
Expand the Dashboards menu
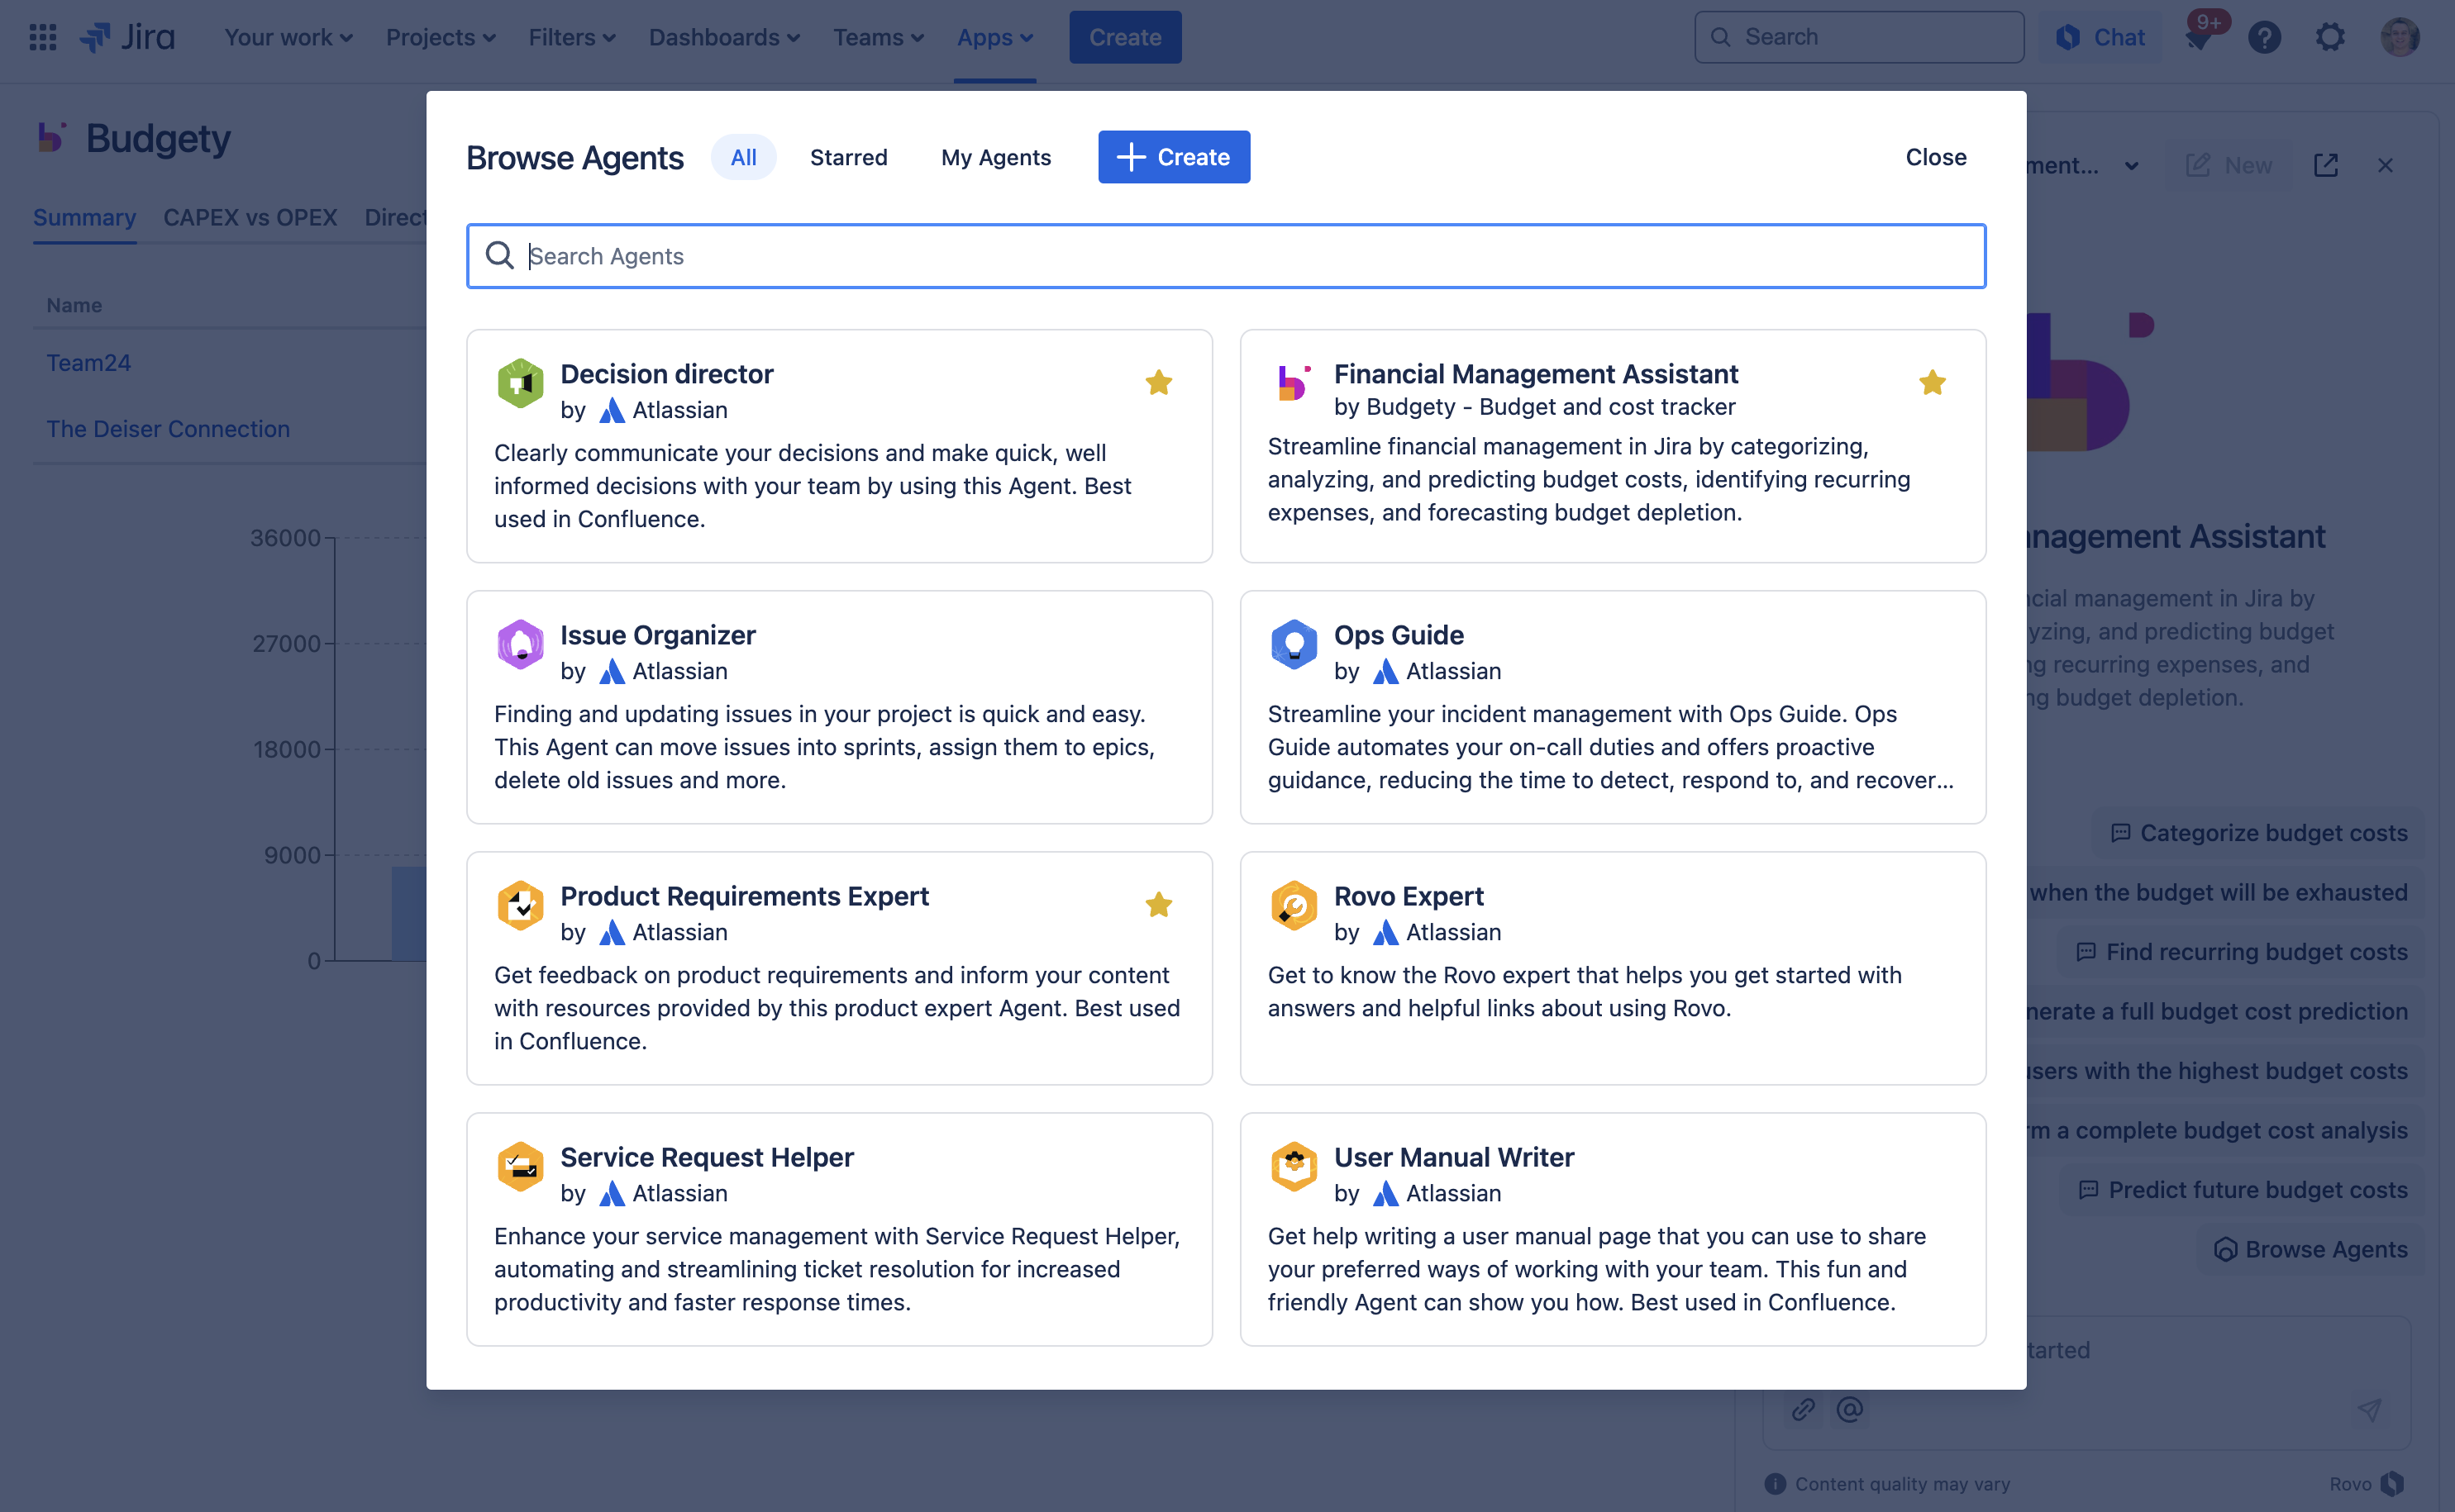(723, 37)
